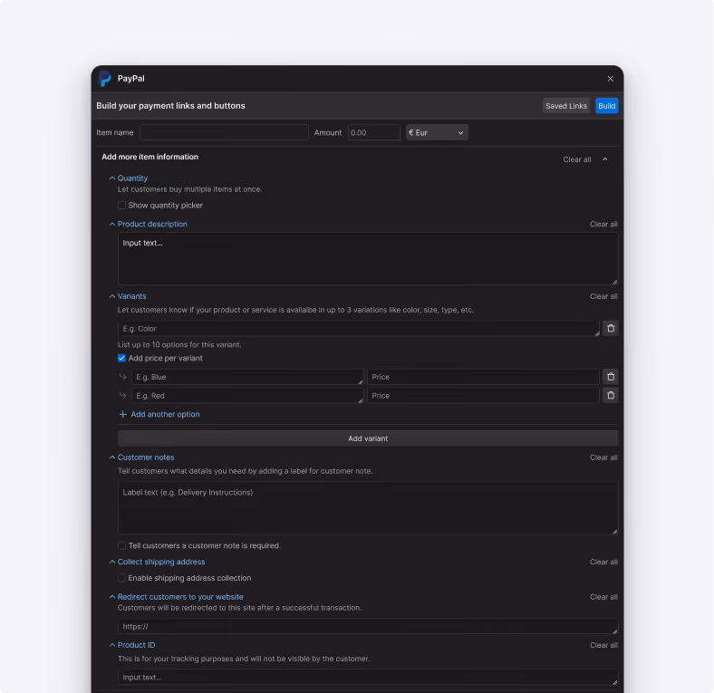Uncheck Add price per variant

pos(121,359)
